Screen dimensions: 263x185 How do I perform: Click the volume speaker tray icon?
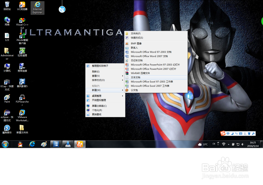pos(242,144)
